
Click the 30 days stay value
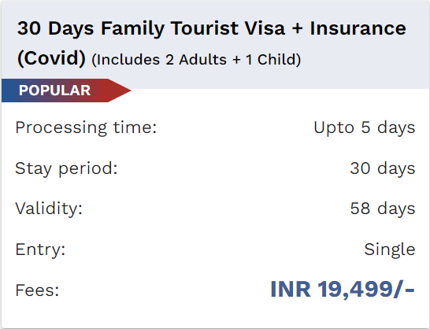(383, 168)
